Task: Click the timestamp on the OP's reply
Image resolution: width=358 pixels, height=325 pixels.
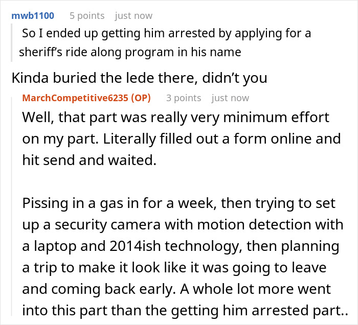Action: [230, 98]
